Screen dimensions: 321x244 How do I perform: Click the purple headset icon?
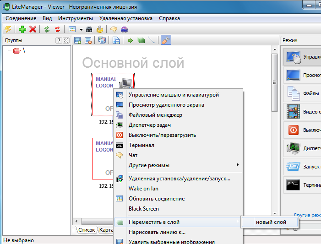point(124,29)
